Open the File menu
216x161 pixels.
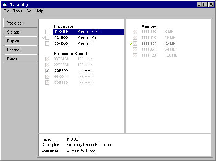click(6, 11)
